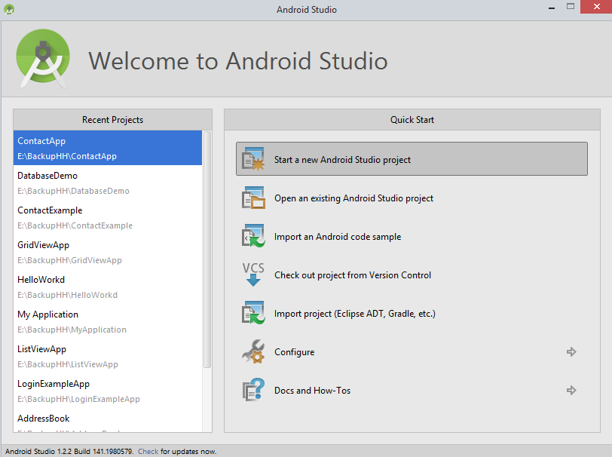The height and width of the screenshot is (457, 612).
Task: Minimize the Android Studio window
Action: [552, 8]
